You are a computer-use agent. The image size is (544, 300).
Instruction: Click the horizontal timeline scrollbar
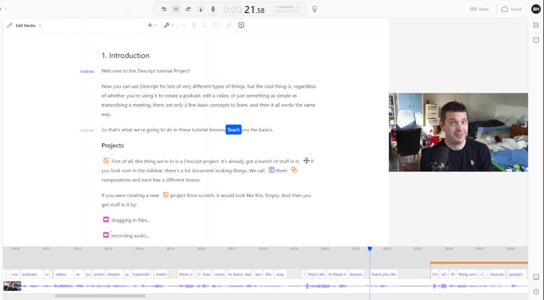(x=100, y=296)
